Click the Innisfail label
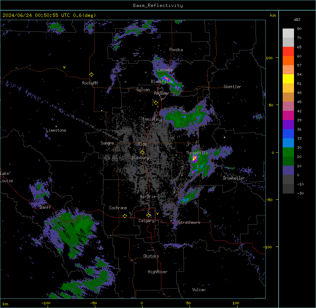This screenshot has width=316, height=308. 152,119
